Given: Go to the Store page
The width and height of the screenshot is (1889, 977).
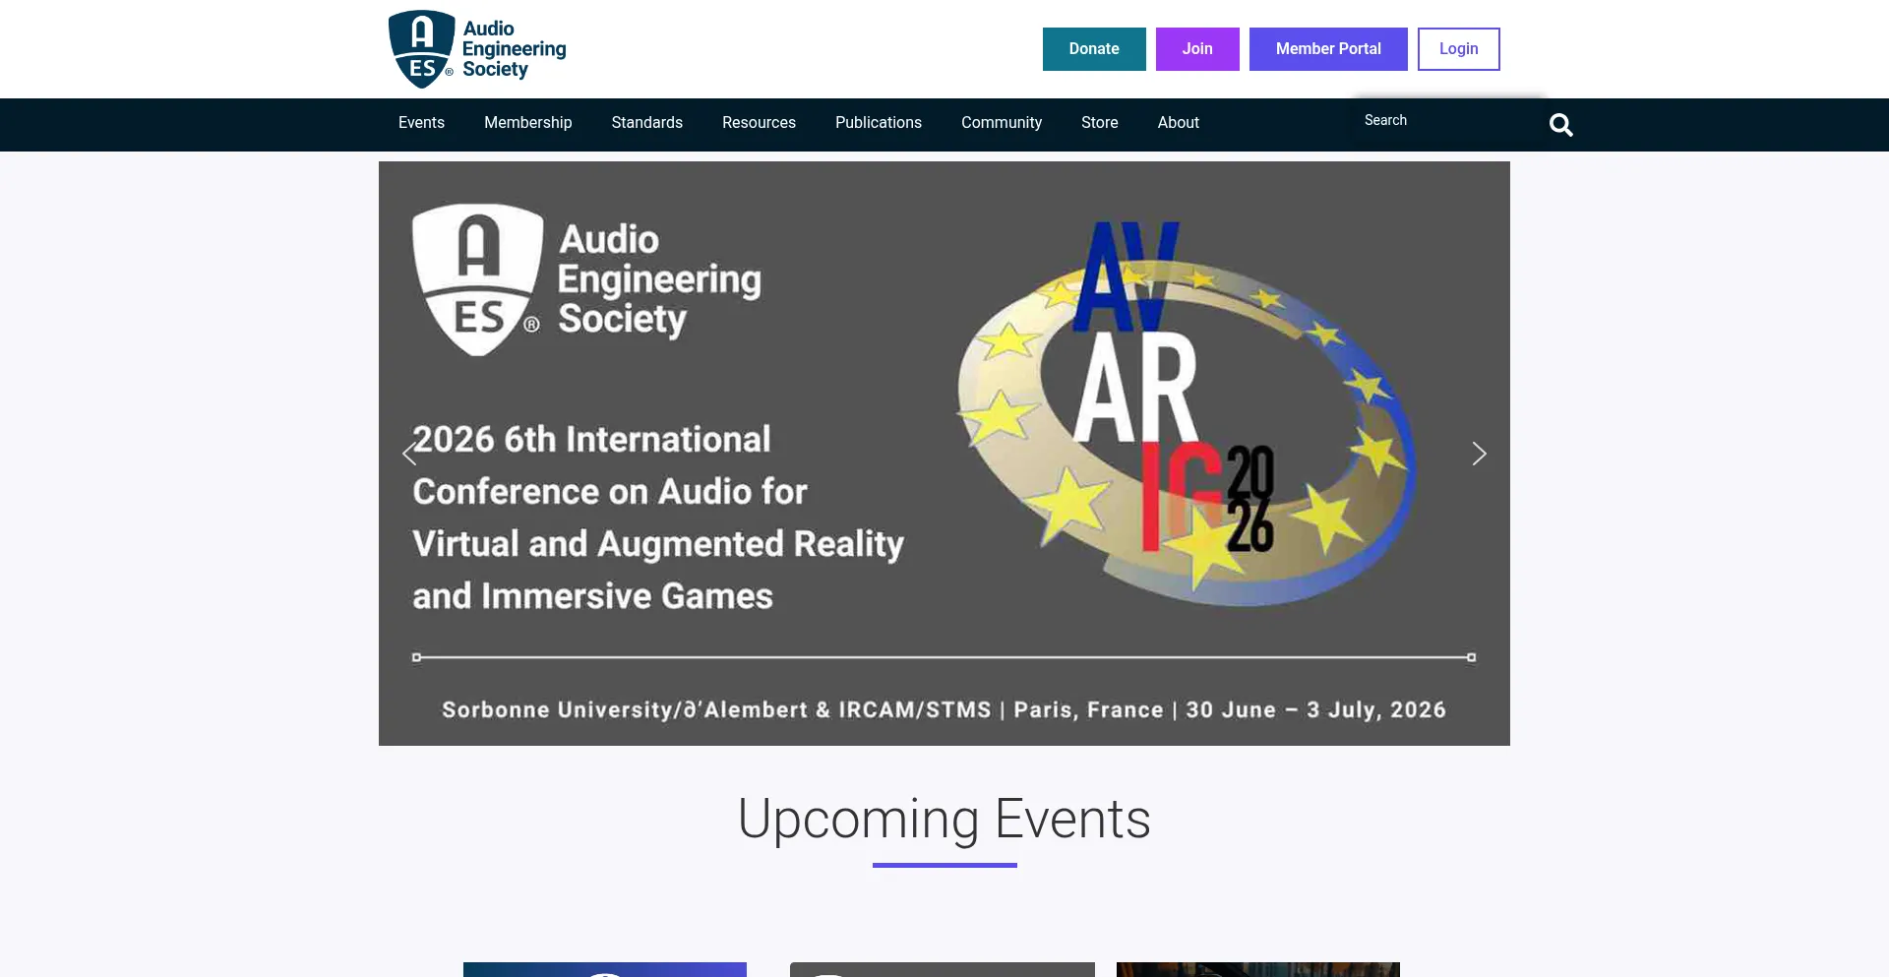Looking at the screenshot, I should click(1099, 123).
